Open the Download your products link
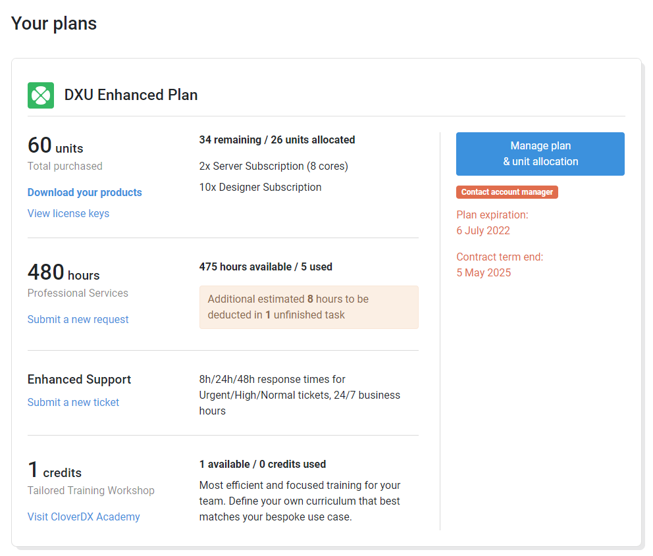 point(84,192)
